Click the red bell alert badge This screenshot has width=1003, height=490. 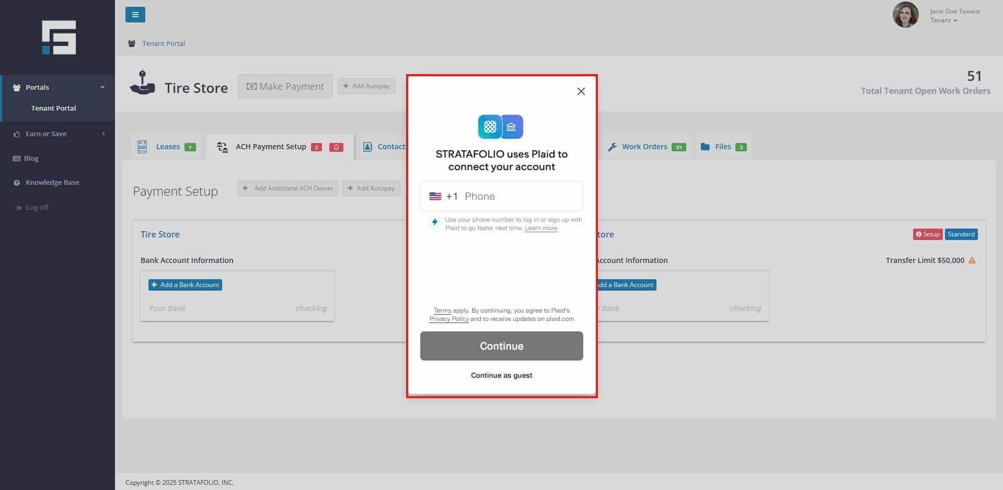336,147
